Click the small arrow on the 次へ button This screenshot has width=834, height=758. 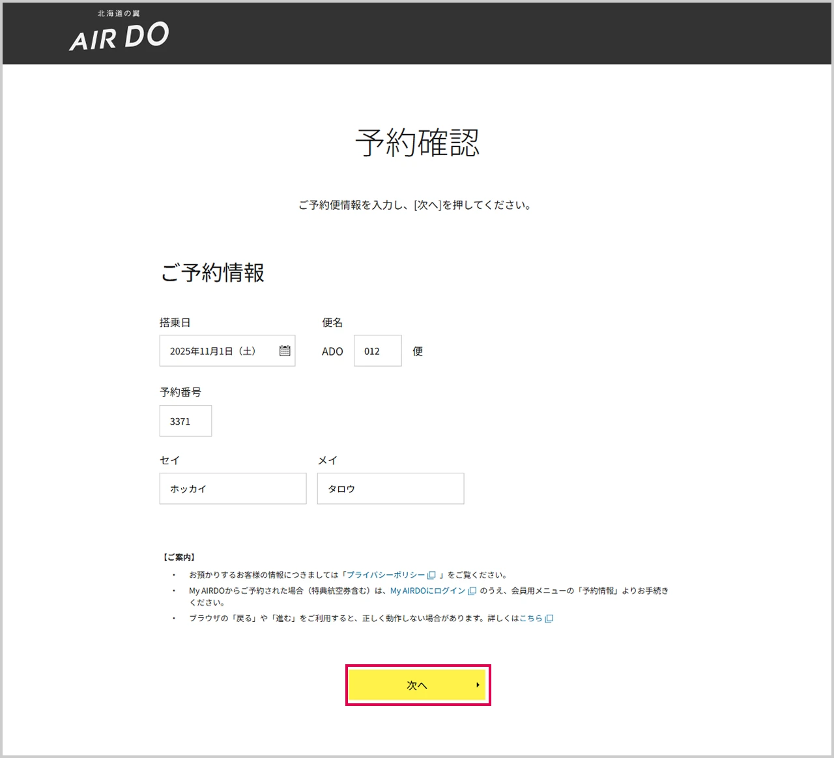tap(478, 685)
